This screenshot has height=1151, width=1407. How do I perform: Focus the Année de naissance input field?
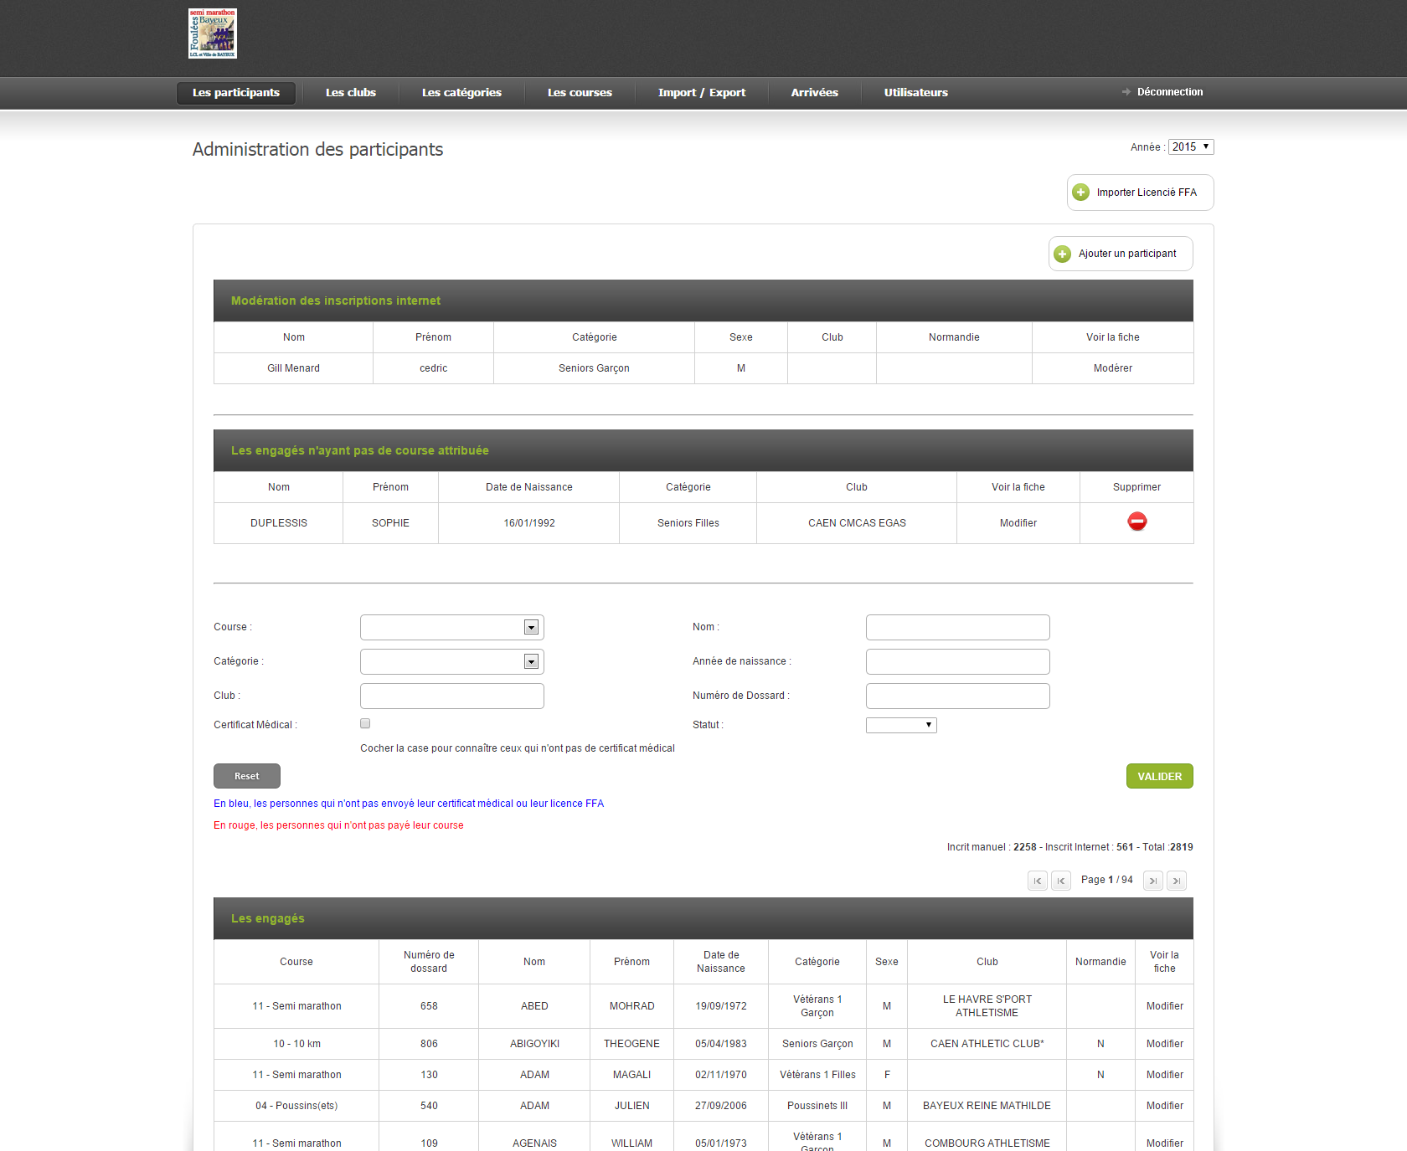point(958,661)
